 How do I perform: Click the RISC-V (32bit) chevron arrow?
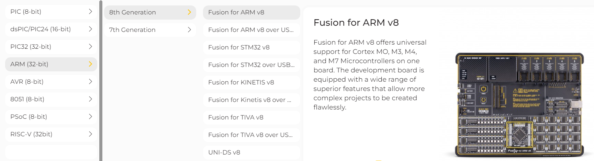pos(90,134)
